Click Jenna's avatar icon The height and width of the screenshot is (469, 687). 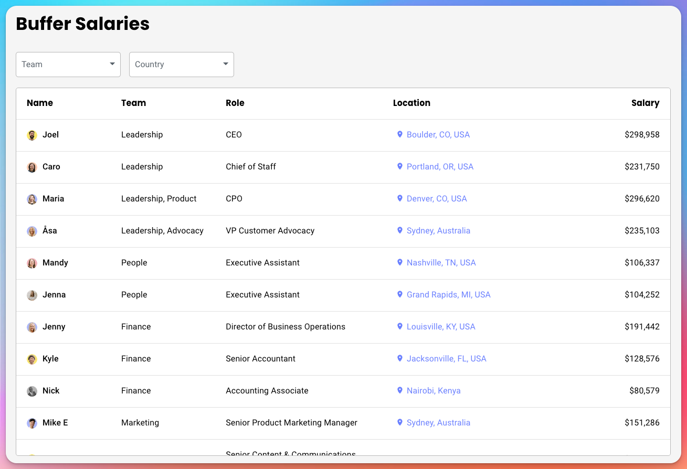tap(32, 295)
